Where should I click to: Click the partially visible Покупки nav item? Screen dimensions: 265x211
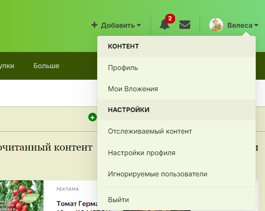(x=7, y=66)
